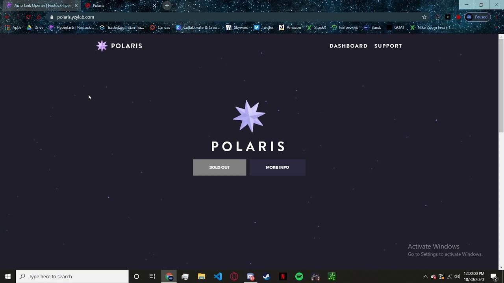Open the Nike Zoom Freak 1 bookmark
This screenshot has width=504, height=283.
[x=432, y=28]
